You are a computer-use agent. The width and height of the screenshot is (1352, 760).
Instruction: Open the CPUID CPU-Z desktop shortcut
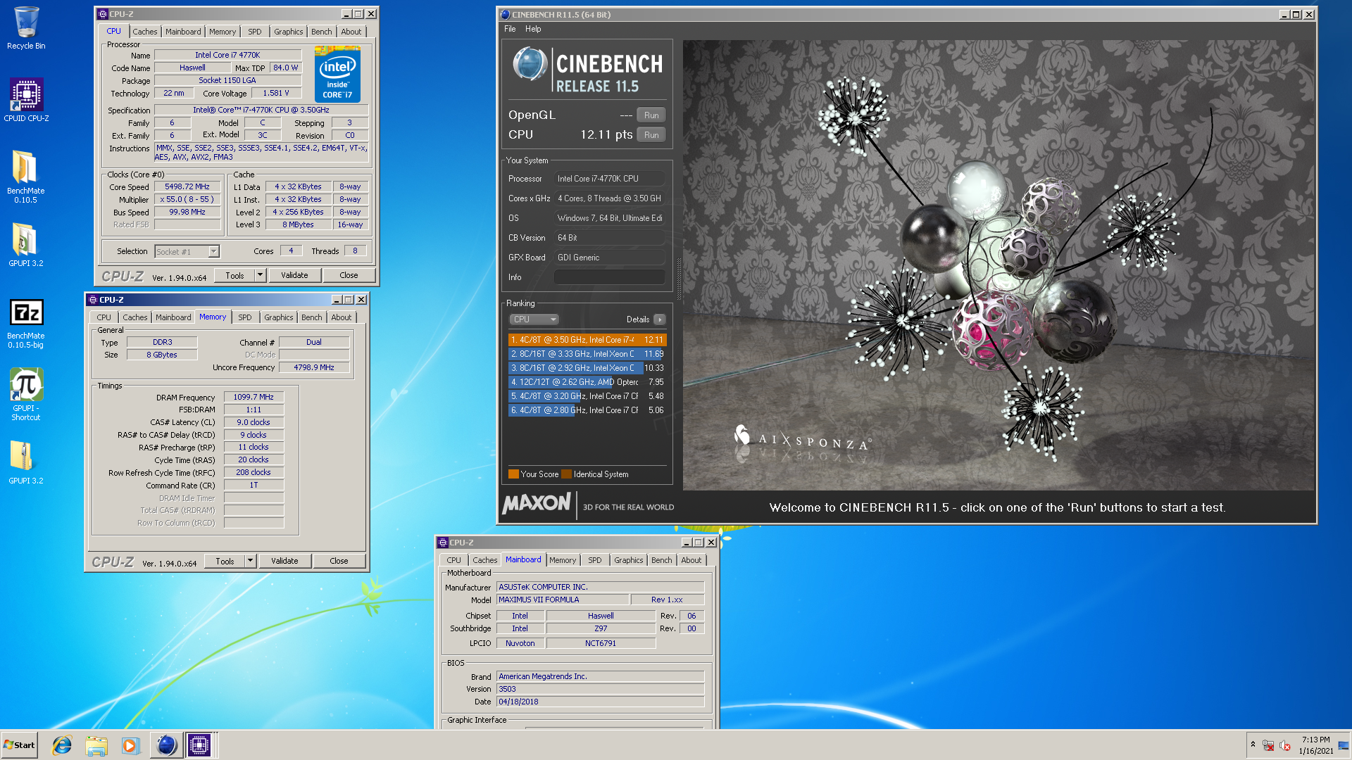tap(26, 100)
